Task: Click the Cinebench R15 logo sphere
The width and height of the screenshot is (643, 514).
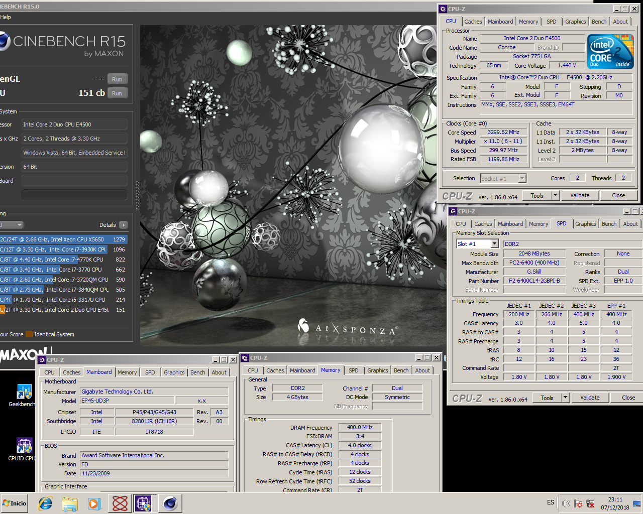Action: click(4, 41)
